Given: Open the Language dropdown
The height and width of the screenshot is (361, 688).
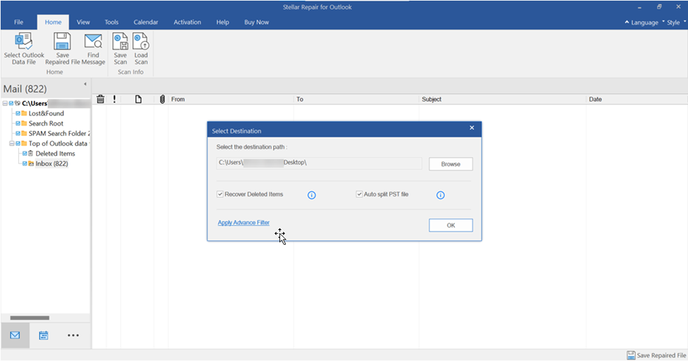Looking at the screenshot, I should 642,22.
